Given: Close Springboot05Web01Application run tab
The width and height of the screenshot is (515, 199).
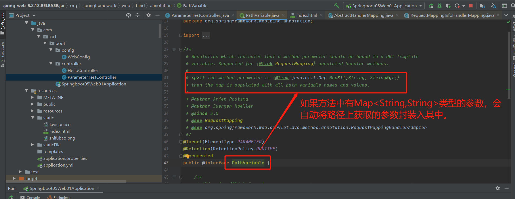Looking at the screenshot, I should tap(98, 188).
